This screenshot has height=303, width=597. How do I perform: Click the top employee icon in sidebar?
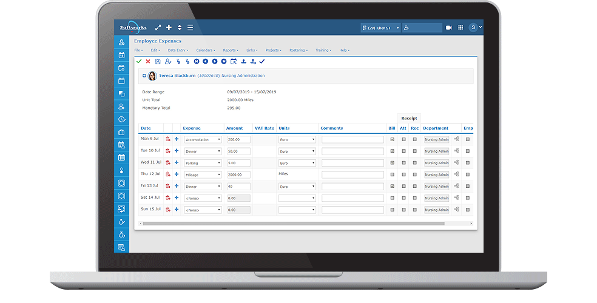[x=121, y=42]
